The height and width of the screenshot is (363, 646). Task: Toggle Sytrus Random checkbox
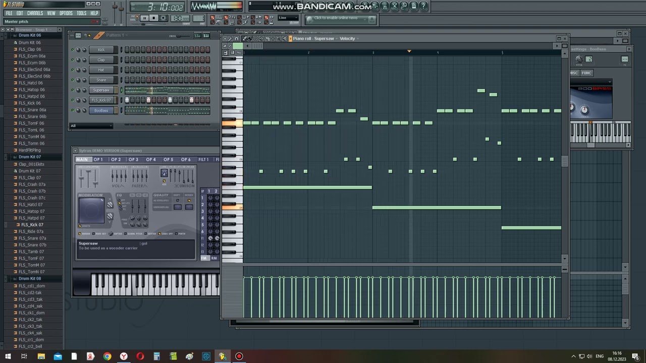pos(80,233)
